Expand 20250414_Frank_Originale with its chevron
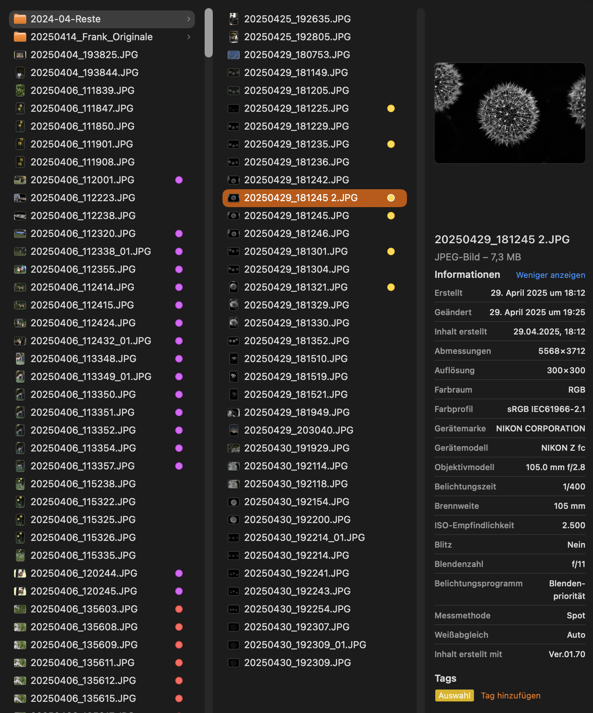This screenshot has height=713, width=593. (189, 37)
